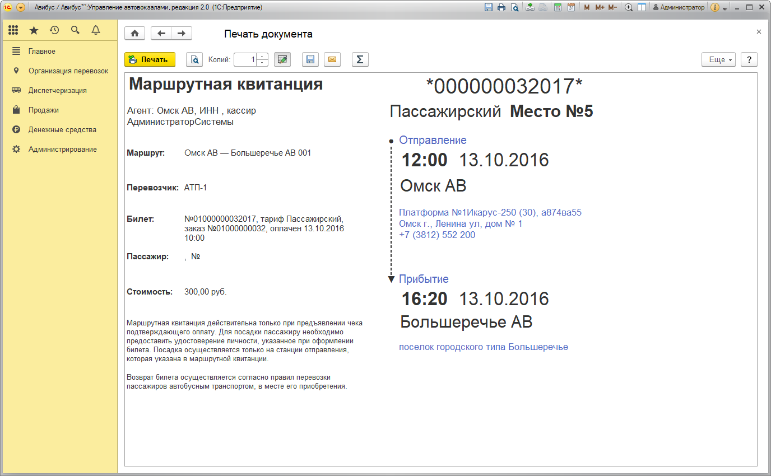The width and height of the screenshot is (771, 476).
Task: Go to the home page icon
Action: coord(134,34)
